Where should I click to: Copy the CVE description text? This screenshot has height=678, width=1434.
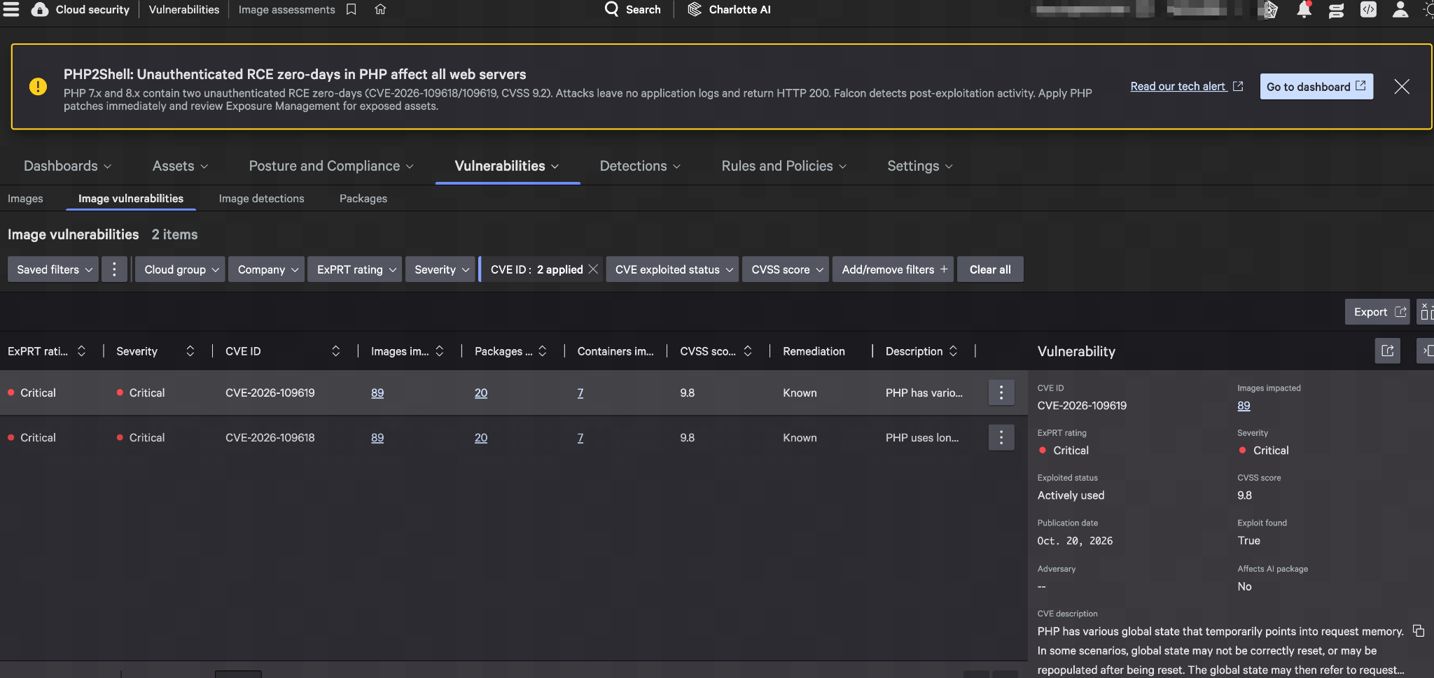[1419, 631]
